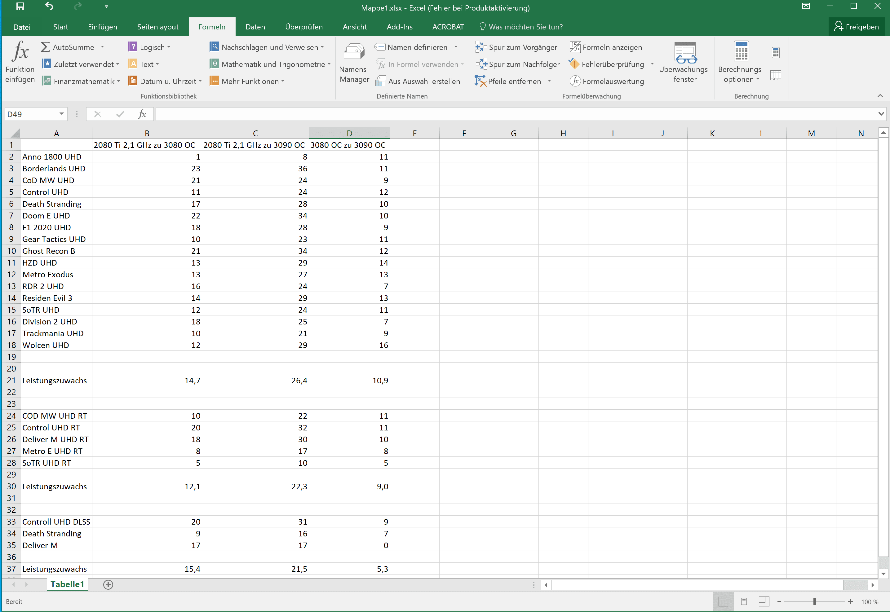Viewport: 890px width, 612px height.
Task: Click the Freigeben button
Action: point(856,27)
